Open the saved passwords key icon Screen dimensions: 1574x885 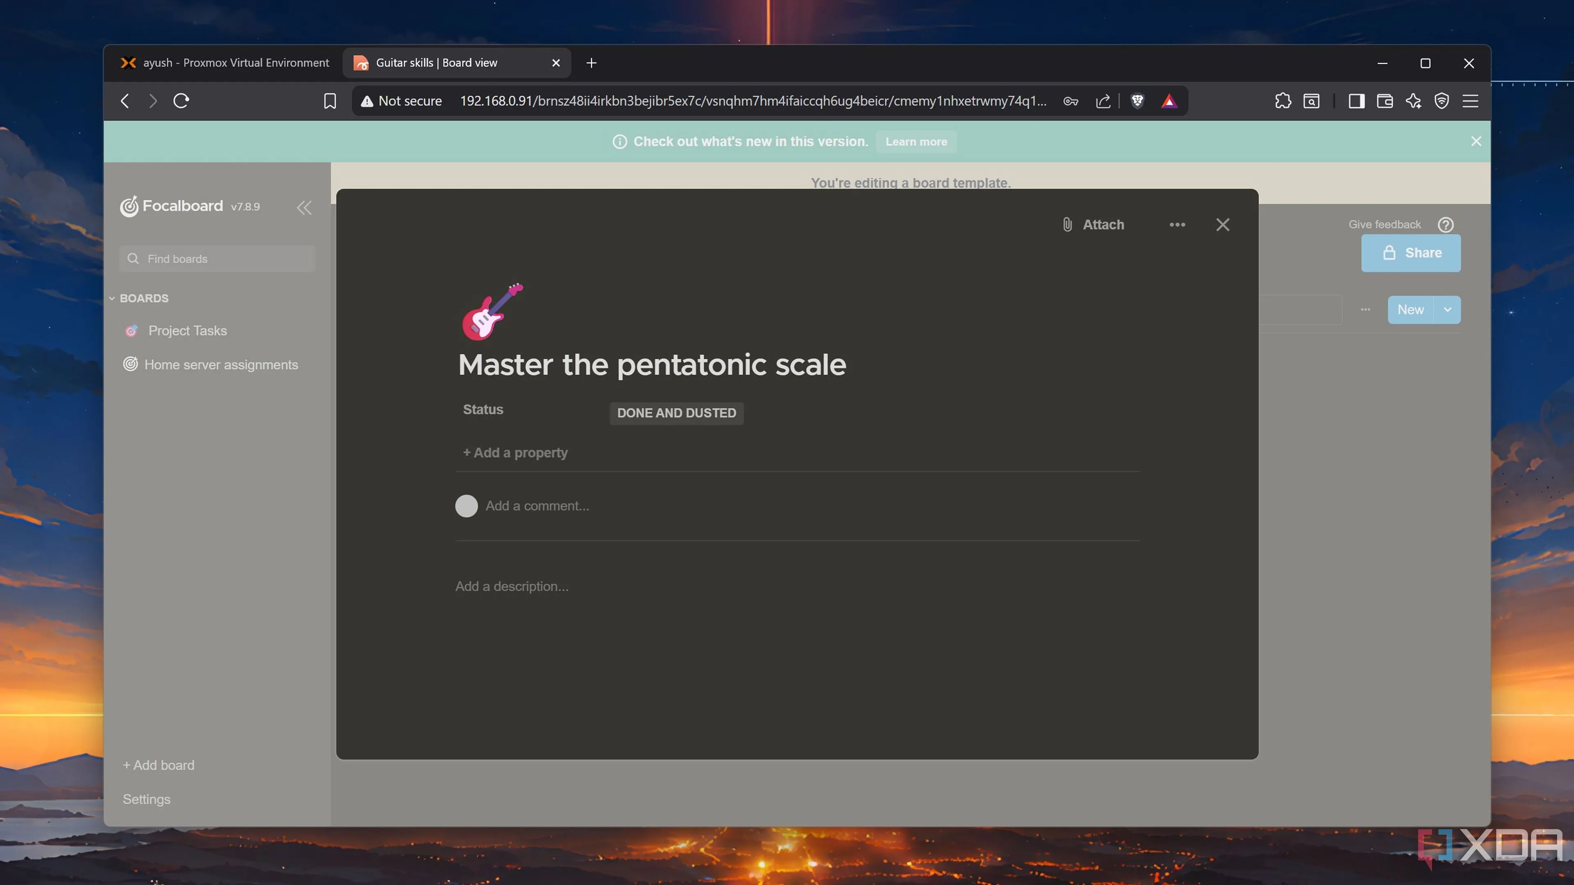pos(1071,101)
